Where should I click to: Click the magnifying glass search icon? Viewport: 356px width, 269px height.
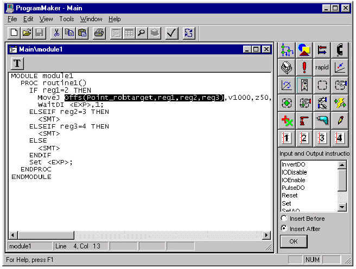(x=142, y=33)
